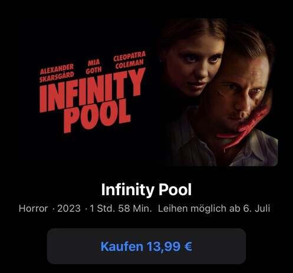Screen dimensions: 293x273
Task: Tap the Leihen möglich ab 6. Juli notice
Action: tap(214, 208)
